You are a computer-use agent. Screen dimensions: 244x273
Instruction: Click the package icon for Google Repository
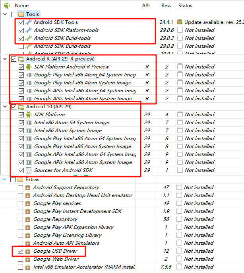28,219
